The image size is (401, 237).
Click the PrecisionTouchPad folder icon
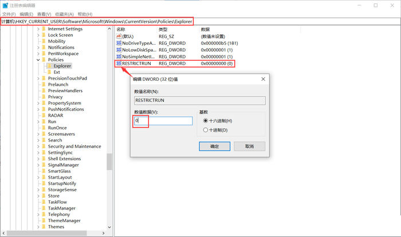pos(44,78)
